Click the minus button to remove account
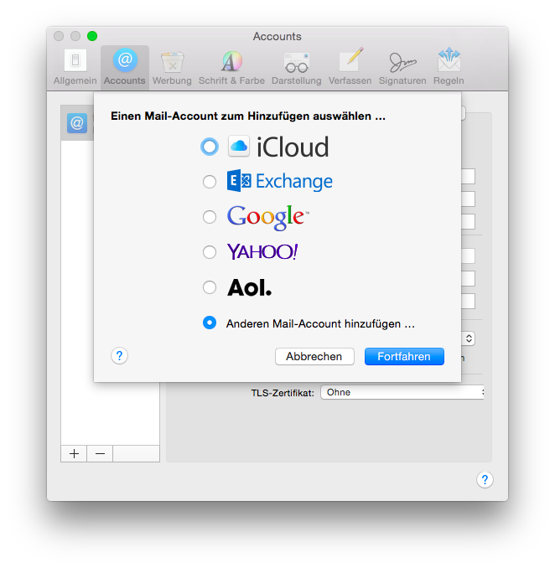555x568 pixels. coord(100,453)
